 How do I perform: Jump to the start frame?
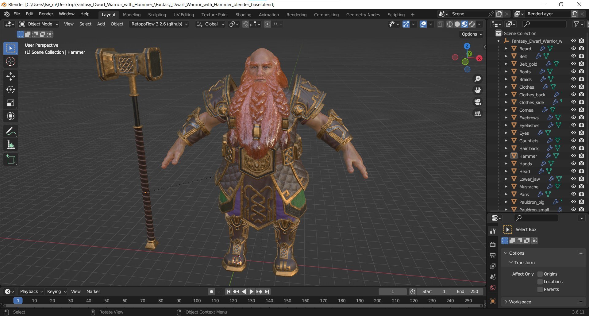pyautogui.click(x=228, y=292)
